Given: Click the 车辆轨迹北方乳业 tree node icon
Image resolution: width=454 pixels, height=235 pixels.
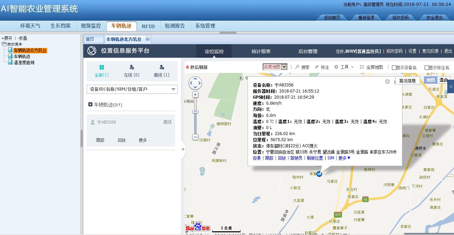Looking at the screenshot, I should (x=10, y=50).
